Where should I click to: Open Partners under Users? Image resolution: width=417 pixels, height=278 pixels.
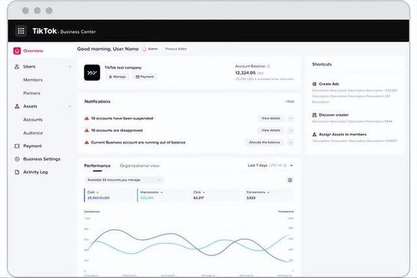[32, 93]
